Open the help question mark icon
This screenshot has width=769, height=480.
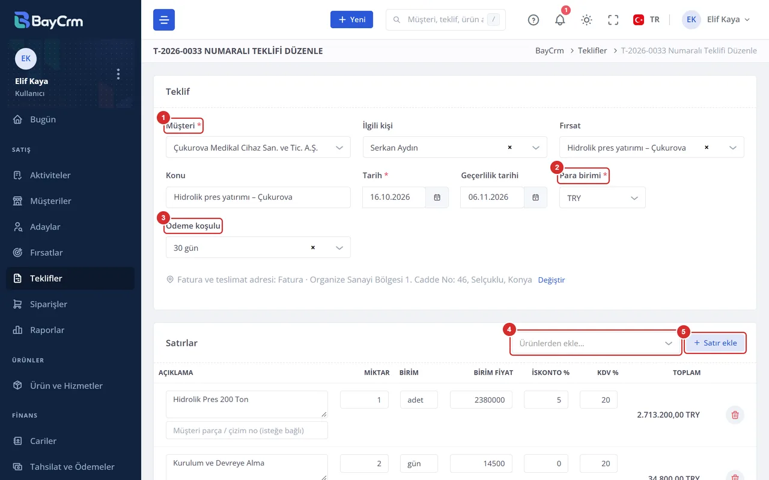[x=533, y=20]
